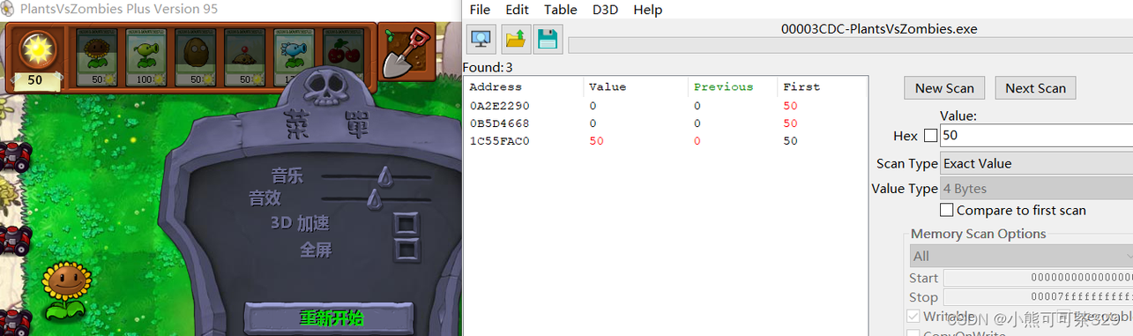This screenshot has height=336, width=1133.
Task: Click the Previous column header
Action: [x=733, y=87]
